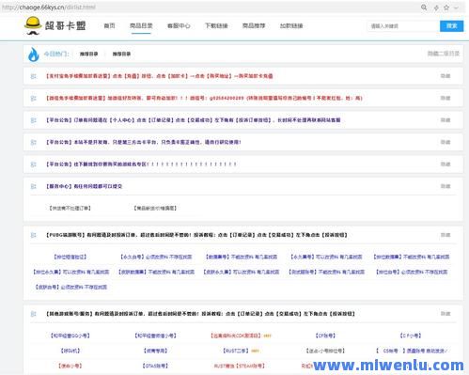Click list icon of 其他游戏账号 row
469x375 pixels.
[x=34, y=314]
